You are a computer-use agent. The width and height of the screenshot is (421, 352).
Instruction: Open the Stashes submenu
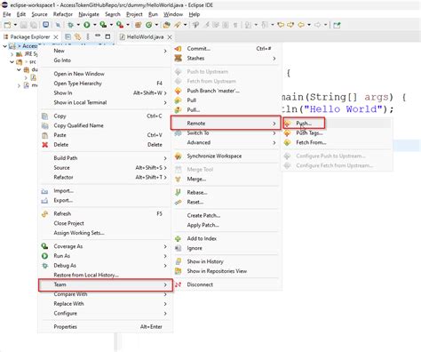(x=226, y=59)
